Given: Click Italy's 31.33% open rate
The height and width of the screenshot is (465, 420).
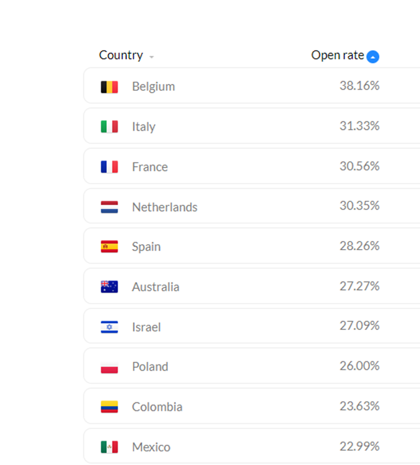Looking at the screenshot, I should coord(359,126).
